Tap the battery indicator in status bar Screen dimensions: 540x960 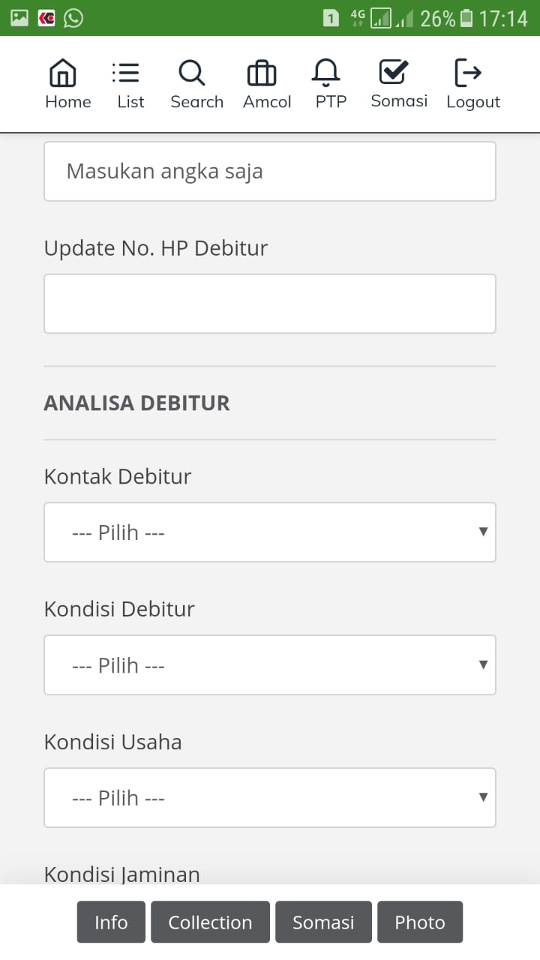(466, 18)
